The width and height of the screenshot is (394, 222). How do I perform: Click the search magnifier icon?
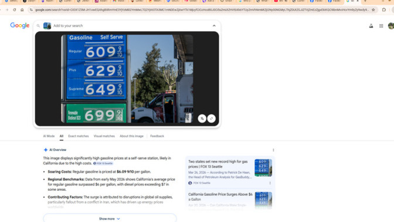click(x=38, y=26)
